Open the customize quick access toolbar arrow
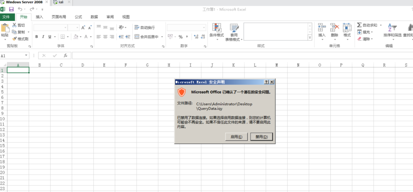413x192 pixels. [42, 10]
